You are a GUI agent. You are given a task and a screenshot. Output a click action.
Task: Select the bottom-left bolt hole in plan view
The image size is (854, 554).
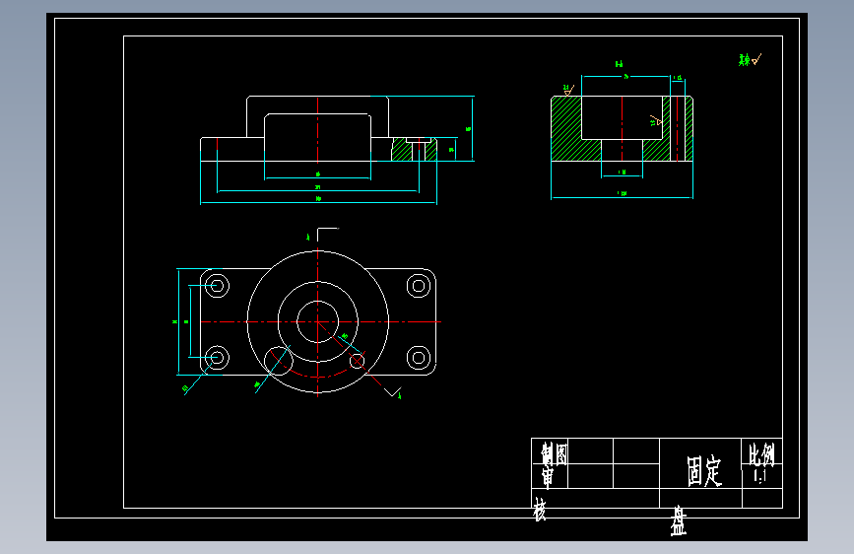217,358
